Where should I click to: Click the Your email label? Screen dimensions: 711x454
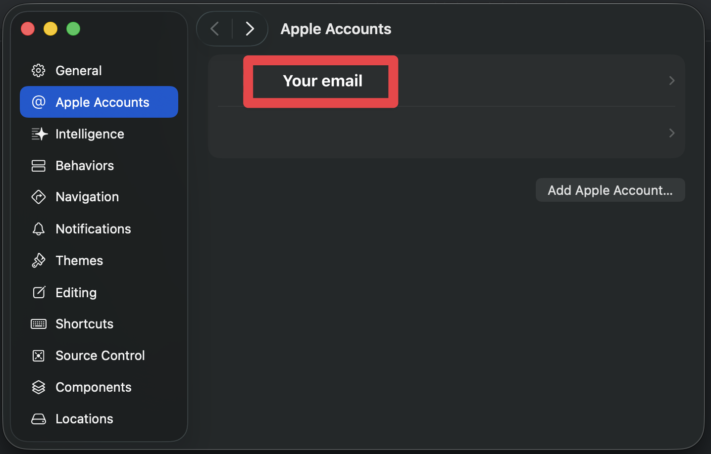click(322, 81)
